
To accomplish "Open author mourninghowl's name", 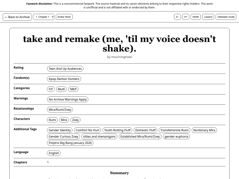I will point(121,57).
